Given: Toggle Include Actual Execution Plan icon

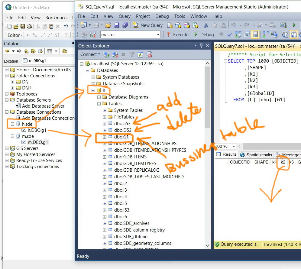Looking at the screenshot, I should (x=265, y=35).
